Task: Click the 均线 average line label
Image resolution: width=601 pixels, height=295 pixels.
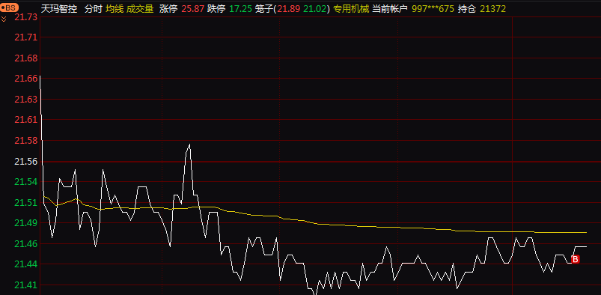Action: [115, 9]
